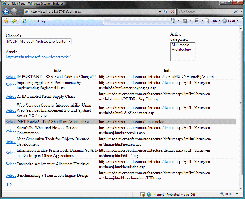Viewport: 245px width, 199px height.
Task: Open search provider options dropdown arrow
Action: [241, 11]
